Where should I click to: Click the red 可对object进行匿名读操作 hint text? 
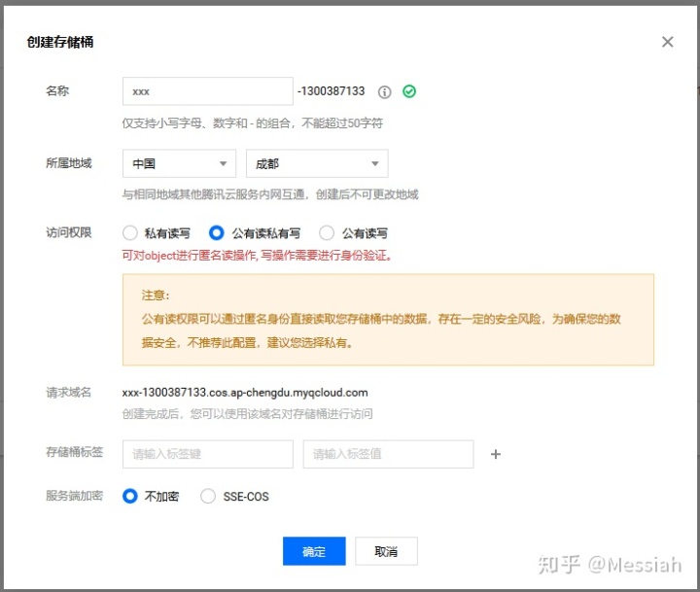coord(257,256)
